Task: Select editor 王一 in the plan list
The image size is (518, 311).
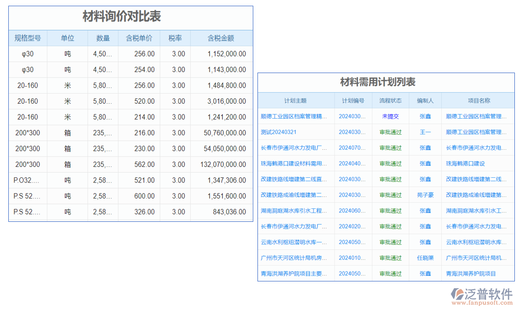Action: point(425,132)
